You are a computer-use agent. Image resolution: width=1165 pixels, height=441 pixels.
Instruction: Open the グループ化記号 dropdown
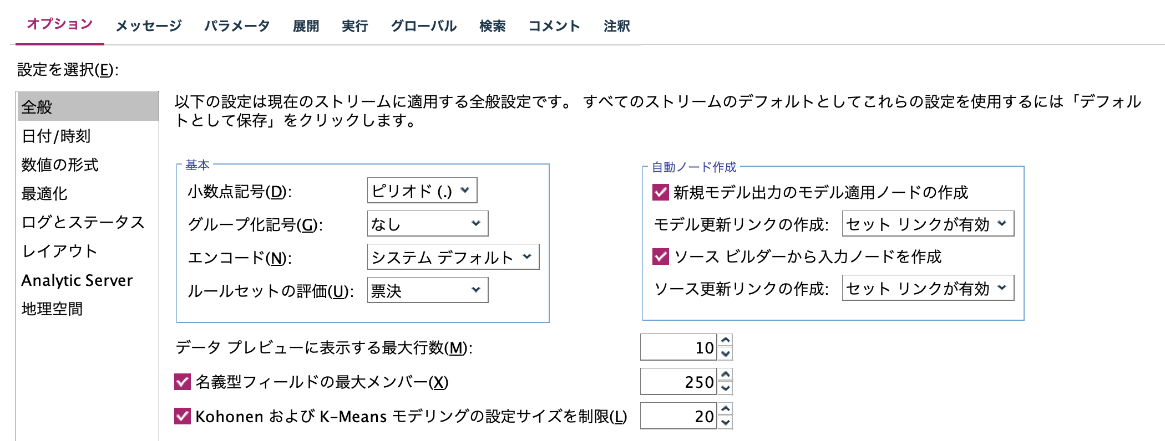pyautogui.click(x=427, y=224)
